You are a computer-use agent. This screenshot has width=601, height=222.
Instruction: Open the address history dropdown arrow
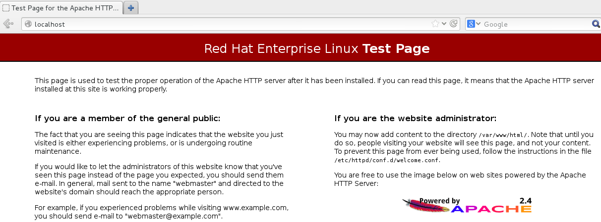pos(444,24)
